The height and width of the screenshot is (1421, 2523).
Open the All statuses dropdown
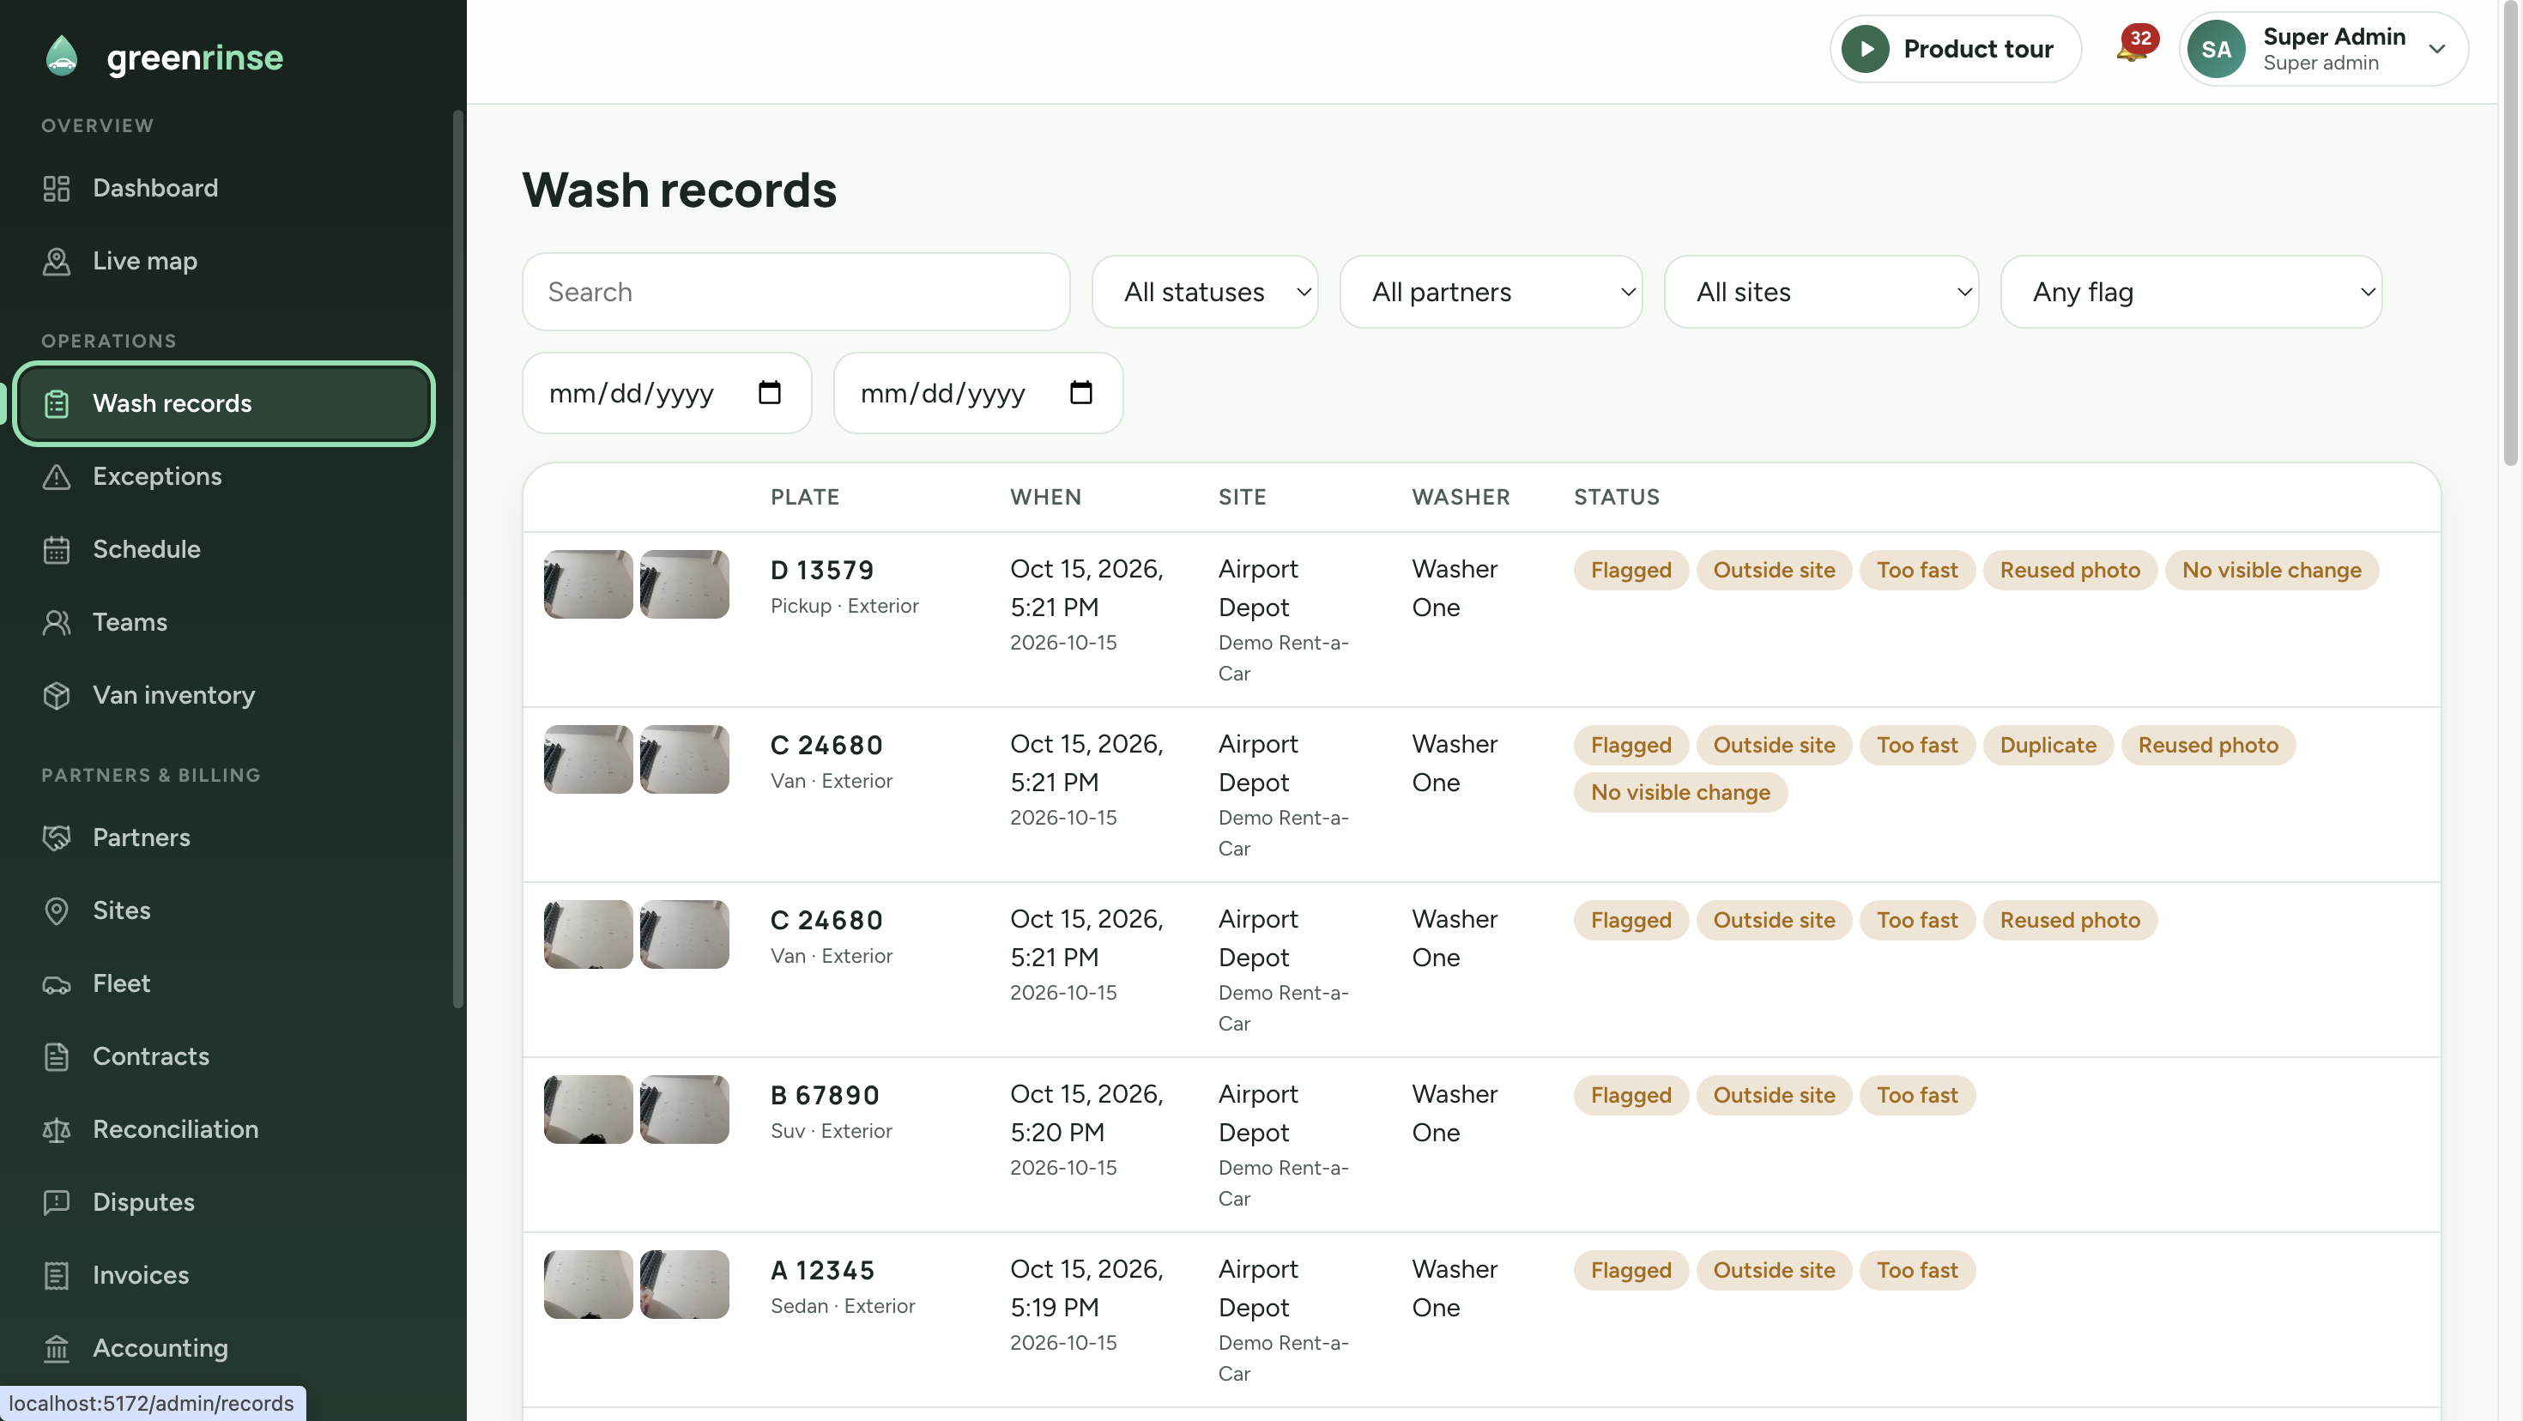pyautogui.click(x=1205, y=292)
